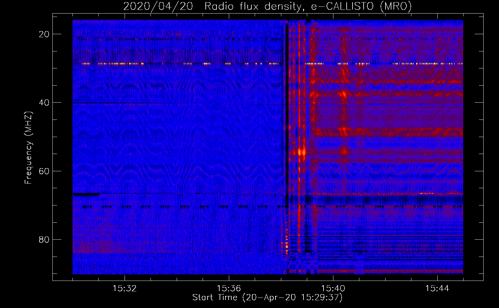This screenshot has height=308, width=499.
Task: Click the bright burst spot near 55 MHz
Action: pyautogui.click(x=301, y=152)
